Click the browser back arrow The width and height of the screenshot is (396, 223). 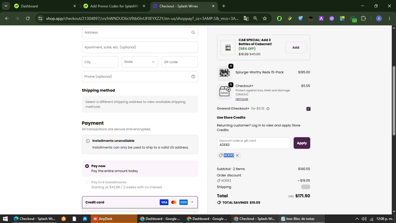[7, 18]
